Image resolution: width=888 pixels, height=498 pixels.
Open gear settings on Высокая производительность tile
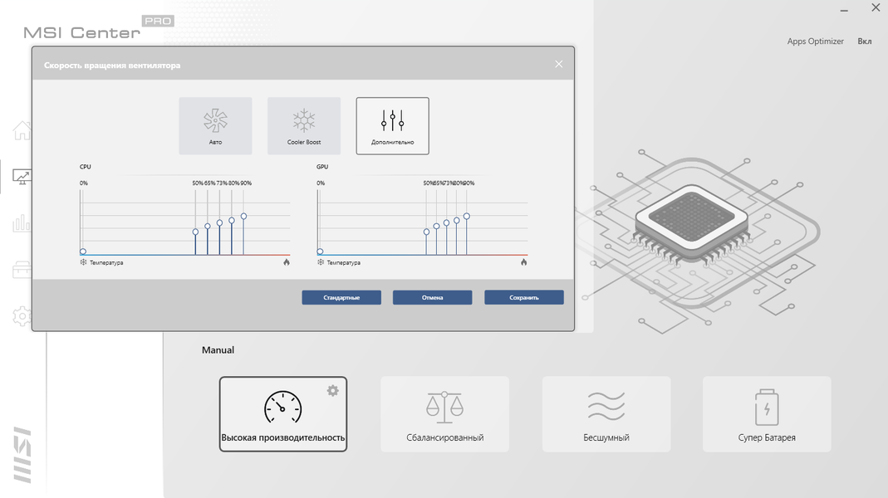(333, 390)
